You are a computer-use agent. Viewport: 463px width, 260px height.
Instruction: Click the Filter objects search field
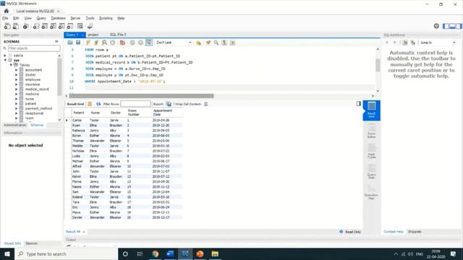[34, 48]
